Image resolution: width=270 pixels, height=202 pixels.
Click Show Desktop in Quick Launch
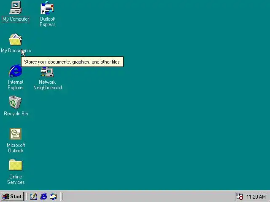pos(34,197)
